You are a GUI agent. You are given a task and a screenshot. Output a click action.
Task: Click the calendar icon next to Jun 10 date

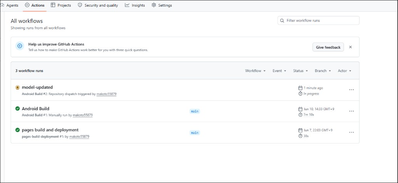coord(300,109)
